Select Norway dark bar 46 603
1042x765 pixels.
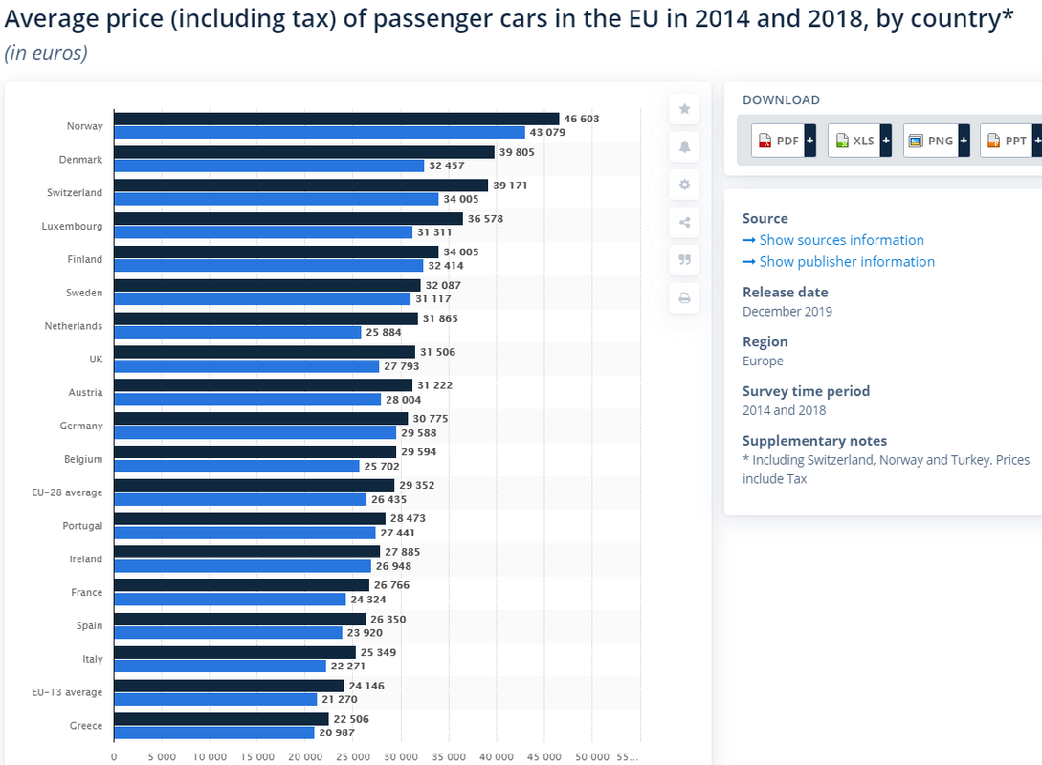tap(337, 119)
